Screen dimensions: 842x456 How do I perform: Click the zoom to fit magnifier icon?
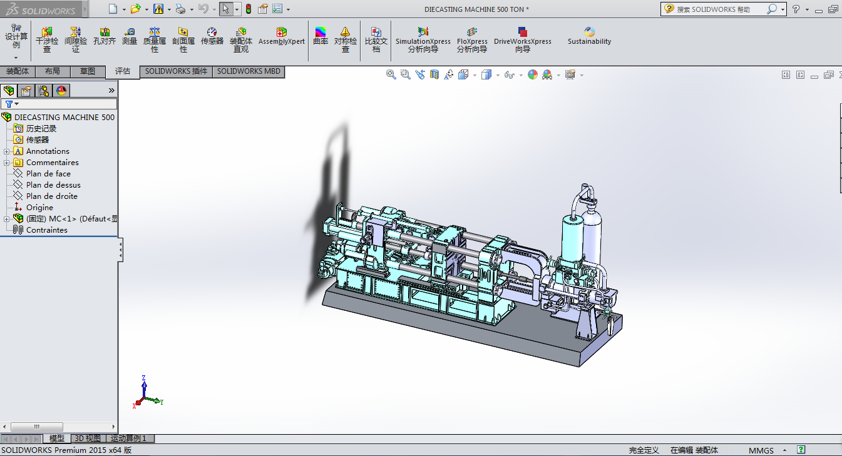[391, 74]
